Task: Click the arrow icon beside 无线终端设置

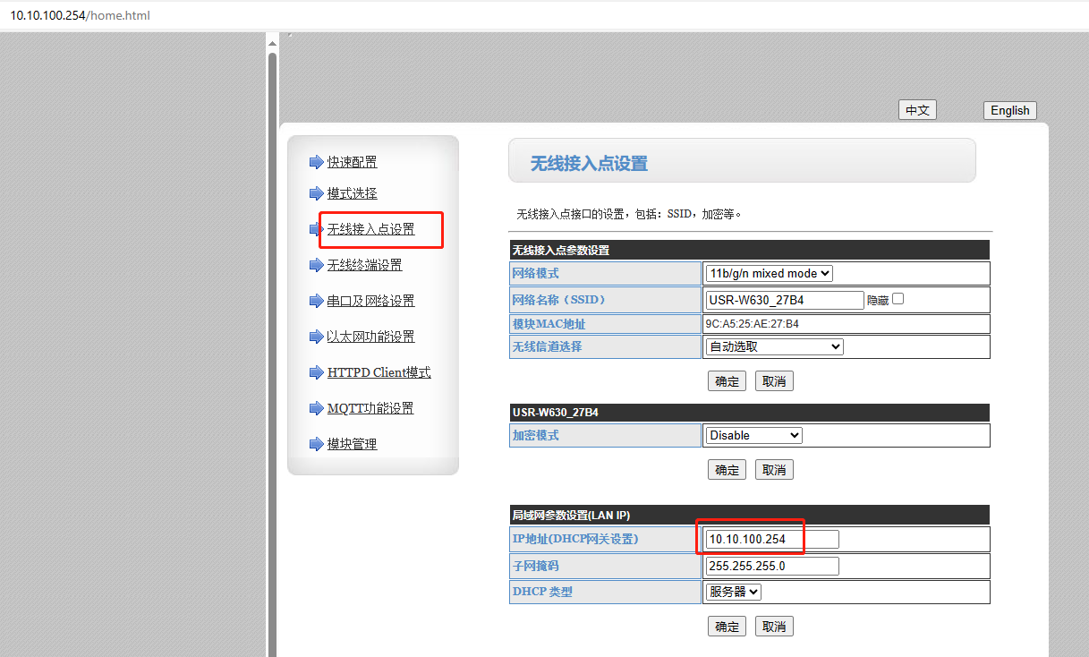Action: (x=315, y=265)
